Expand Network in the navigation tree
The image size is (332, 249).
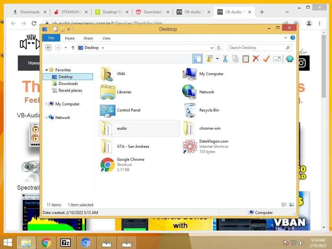(x=46, y=117)
